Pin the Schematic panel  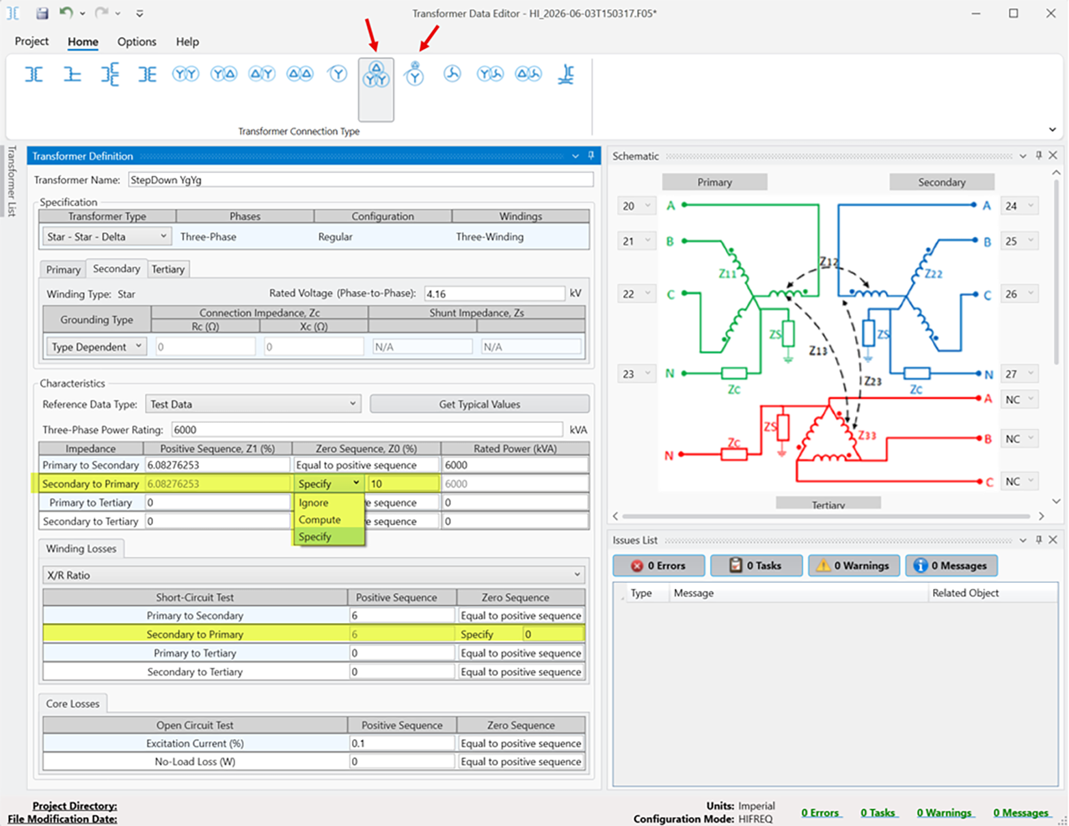pyautogui.click(x=1039, y=156)
